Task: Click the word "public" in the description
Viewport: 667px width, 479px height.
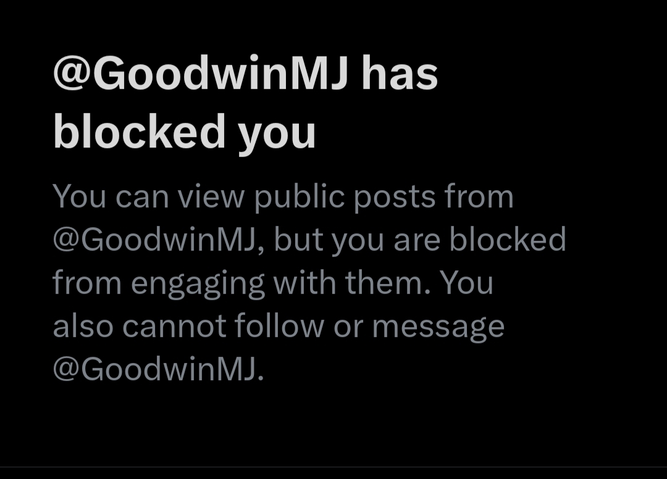Action: click(x=300, y=197)
